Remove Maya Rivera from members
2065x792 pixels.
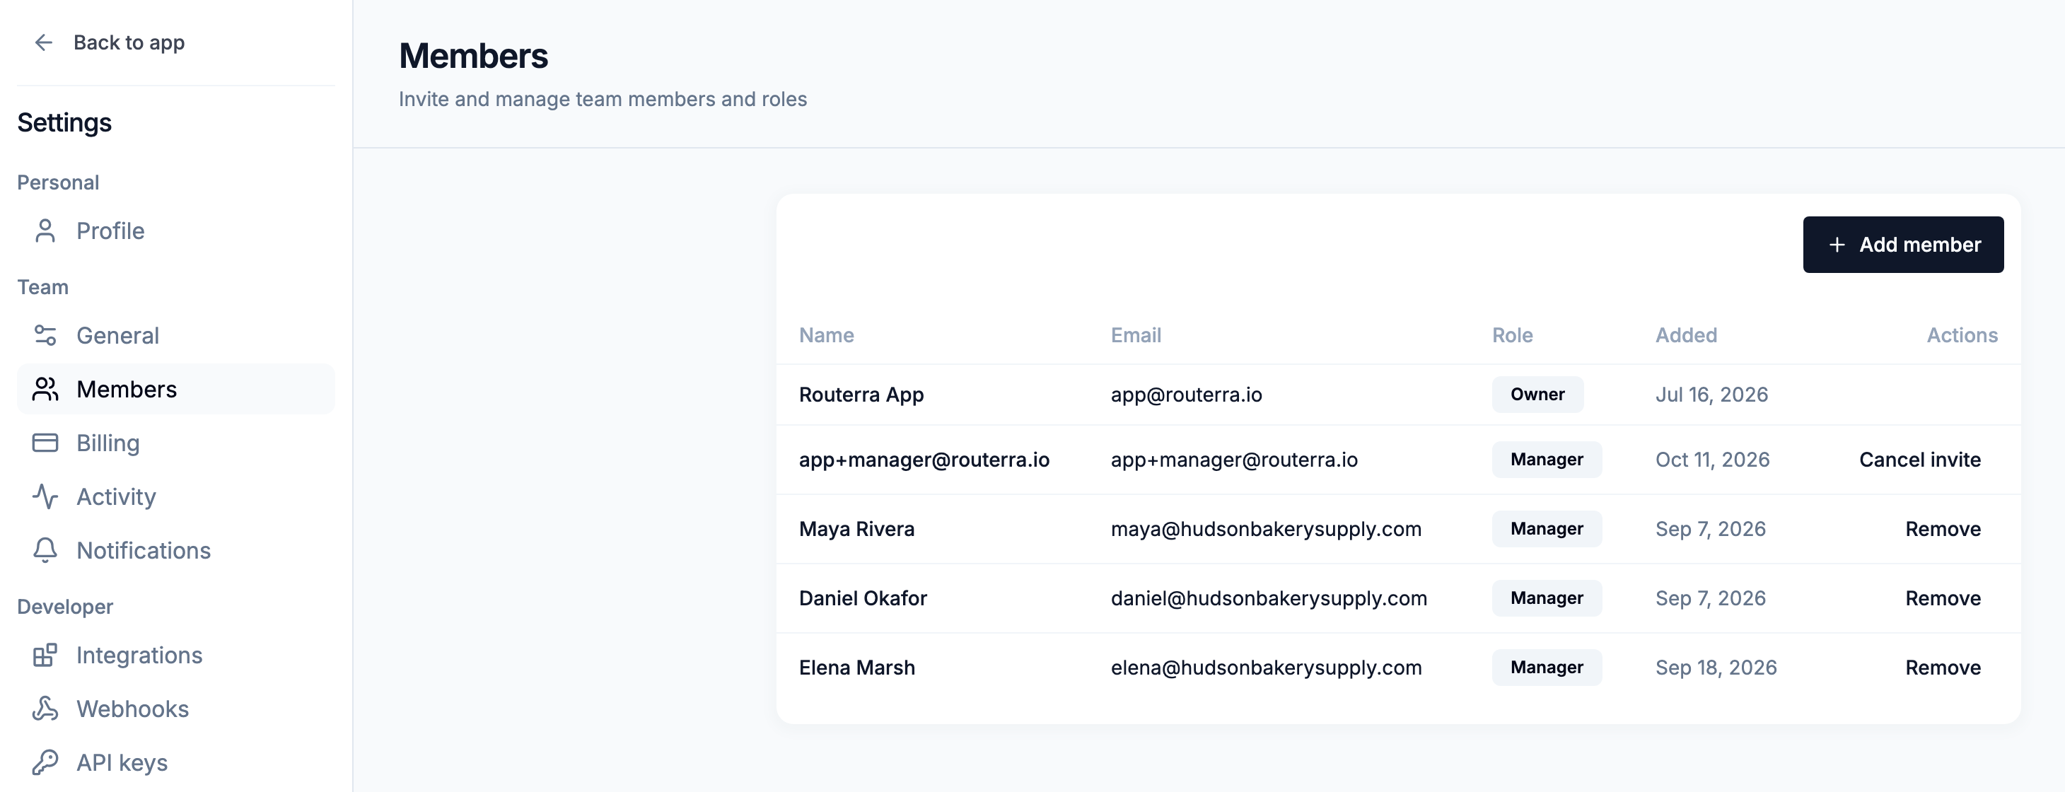[1943, 529]
